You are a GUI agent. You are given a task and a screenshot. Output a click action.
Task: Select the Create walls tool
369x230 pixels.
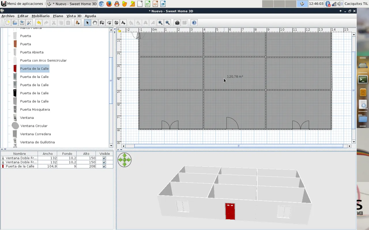pyautogui.click(x=102, y=23)
